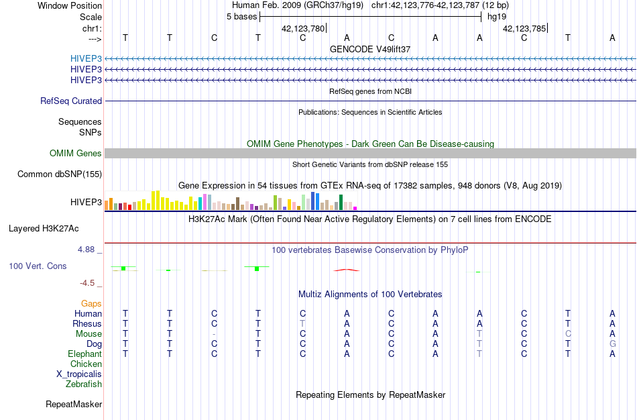637x420 pixels.
Task: Open the Common dbSNP(155) track label
Action: point(60,174)
